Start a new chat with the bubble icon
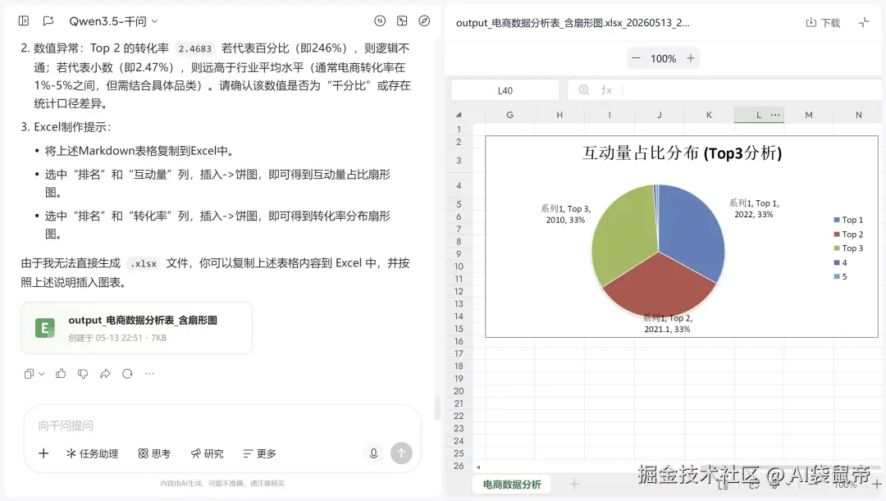Screen dimensions: 886x501 pos(48,20)
